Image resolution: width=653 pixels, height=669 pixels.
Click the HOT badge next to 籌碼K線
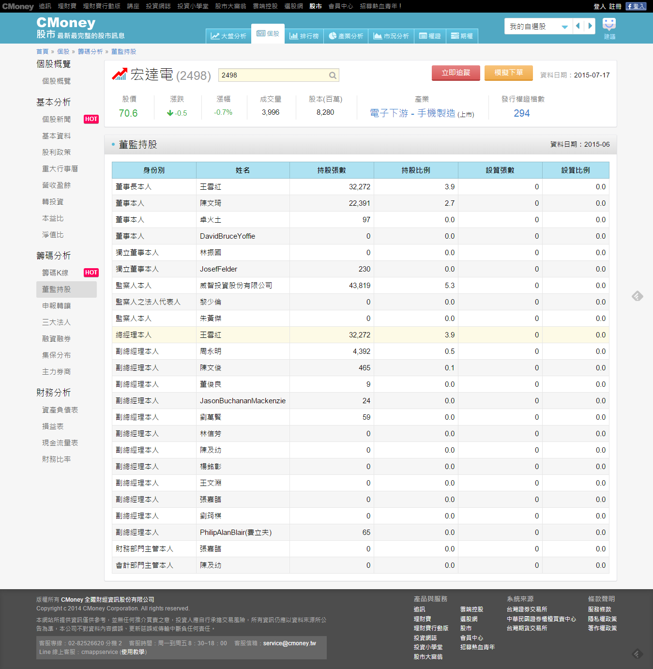coord(91,273)
